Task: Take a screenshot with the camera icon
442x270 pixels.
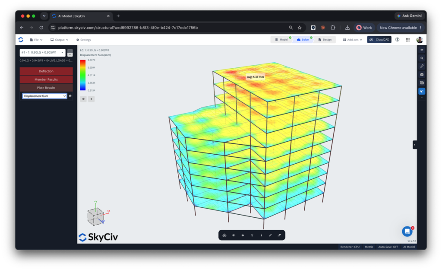Action: point(422,74)
